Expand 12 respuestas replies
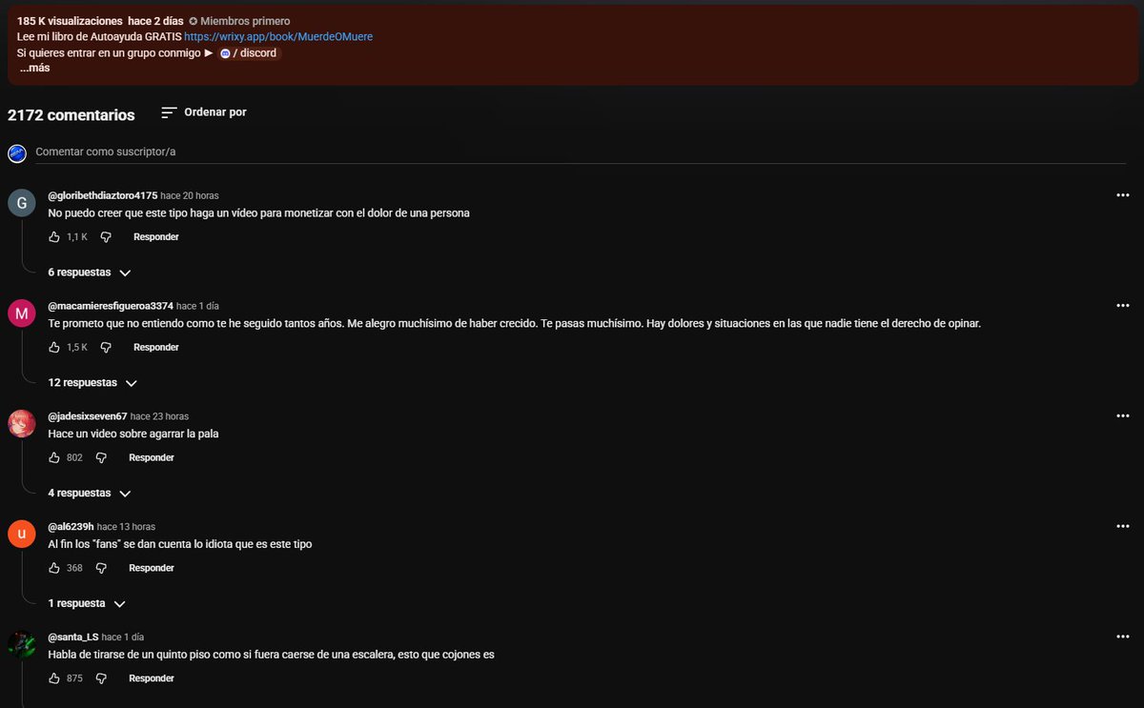1144x708 pixels. [92, 383]
